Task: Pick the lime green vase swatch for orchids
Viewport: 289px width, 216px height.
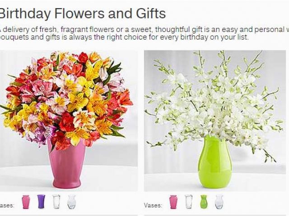Action: pyautogui.click(x=204, y=202)
